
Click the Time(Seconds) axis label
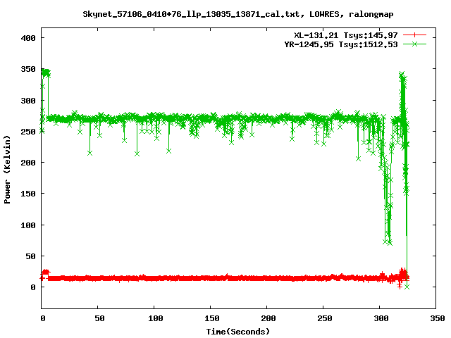[x=238, y=332]
